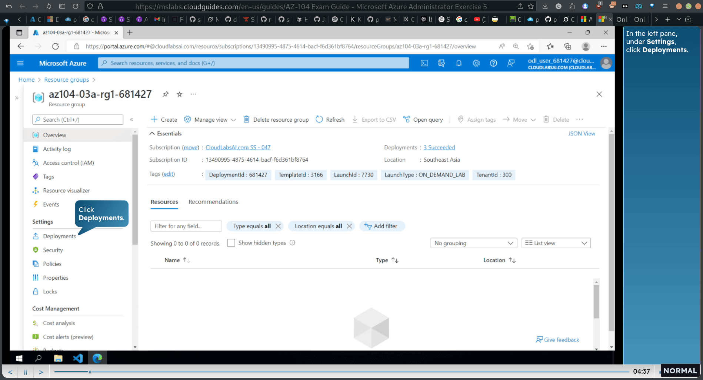Click 3 Succeeded deployments link
Viewport: 703px width, 380px height.
pos(439,147)
